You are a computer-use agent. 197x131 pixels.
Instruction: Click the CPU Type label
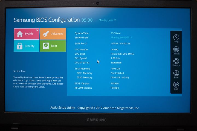coord(80,54)
